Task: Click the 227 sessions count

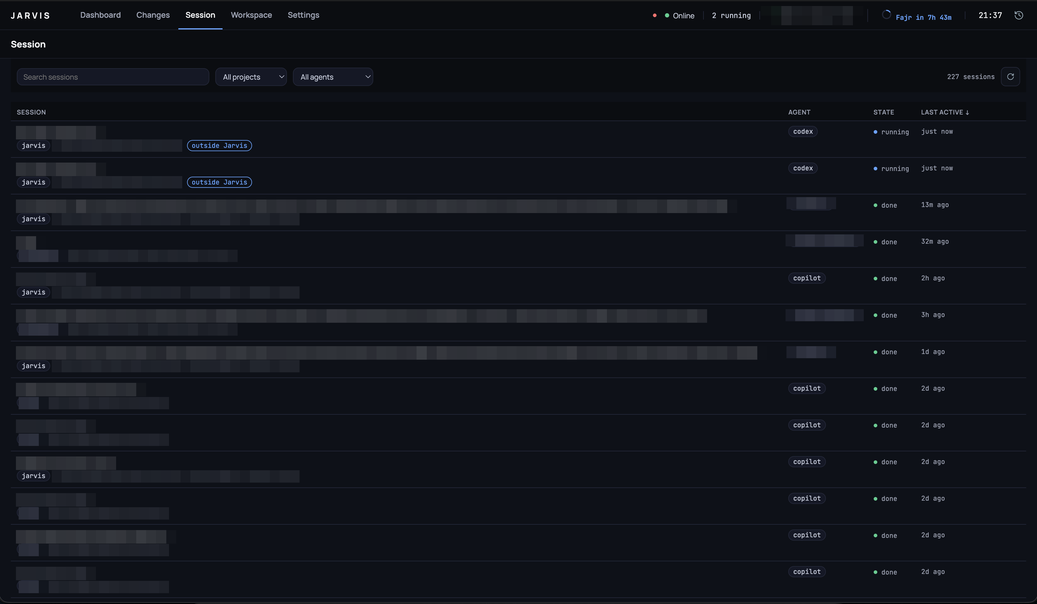Action: tap(971, 77)
